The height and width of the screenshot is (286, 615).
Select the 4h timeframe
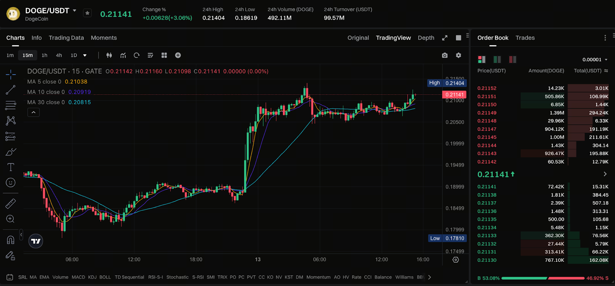tap(59, 55)
